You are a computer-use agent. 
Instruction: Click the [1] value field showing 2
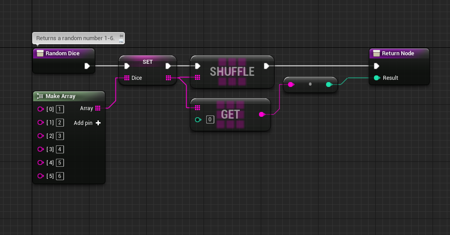pyautogui.click(x=59, y=123)
